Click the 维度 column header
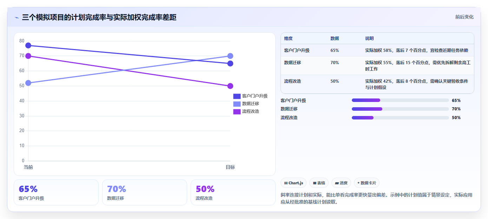Screen dimensions: 488x219 [288, 38]
